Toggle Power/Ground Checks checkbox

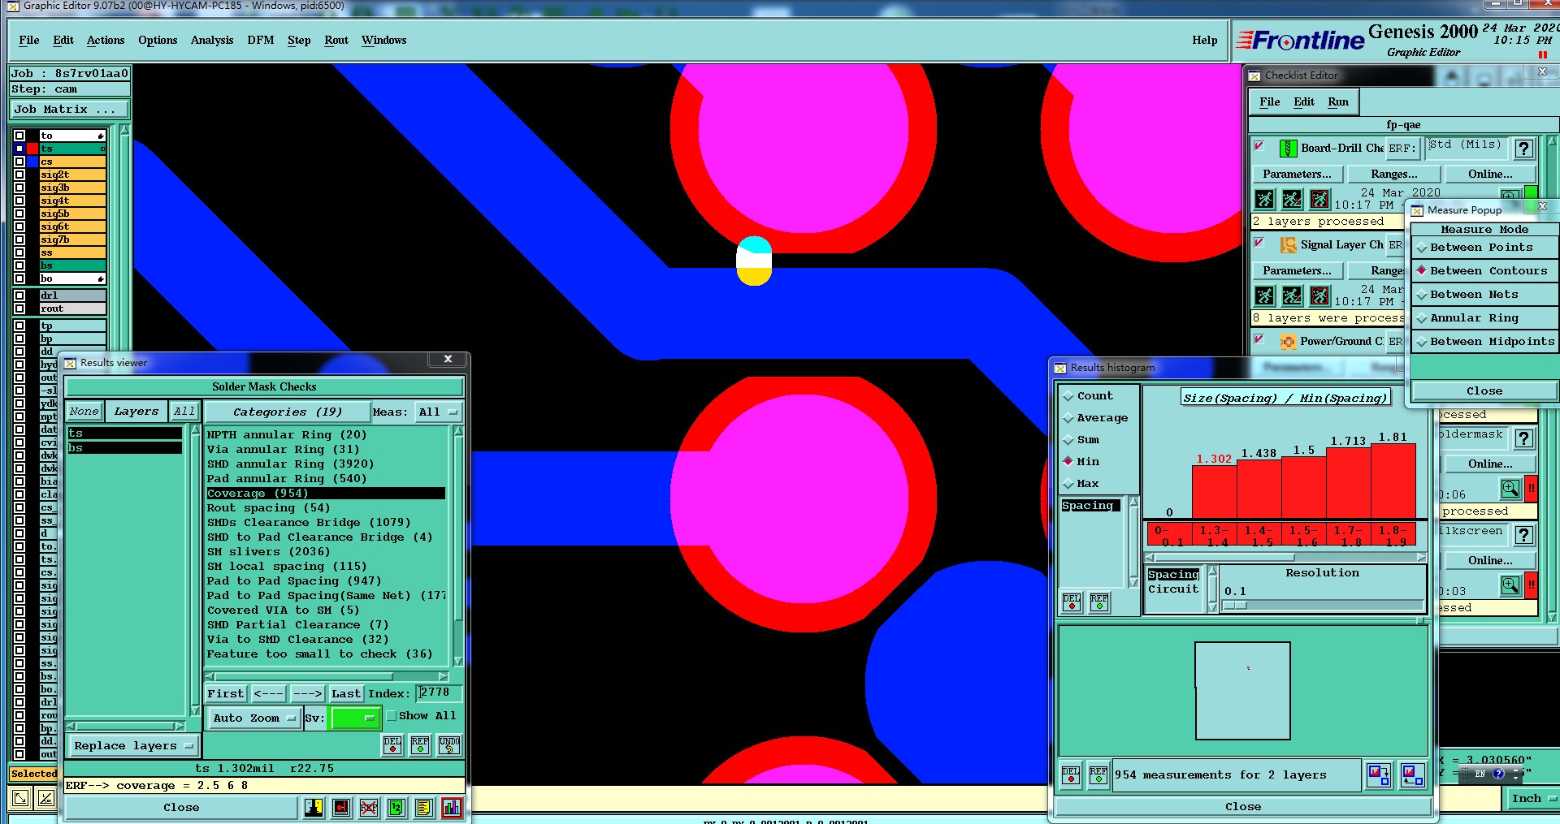(x=1259, y=339)
